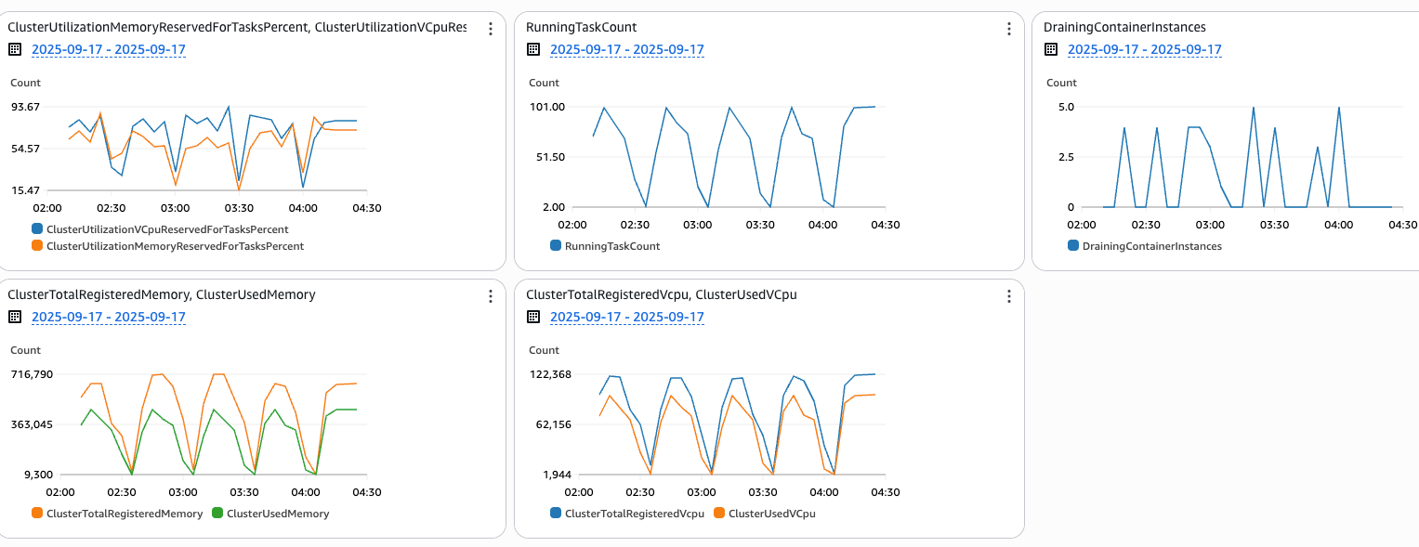Toggle the ClusterUsedVCpu legend label

click(771, 514)
